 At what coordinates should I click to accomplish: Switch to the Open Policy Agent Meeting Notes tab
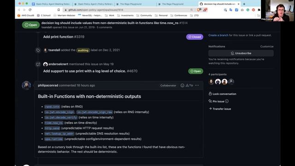[x=51, y=4]
